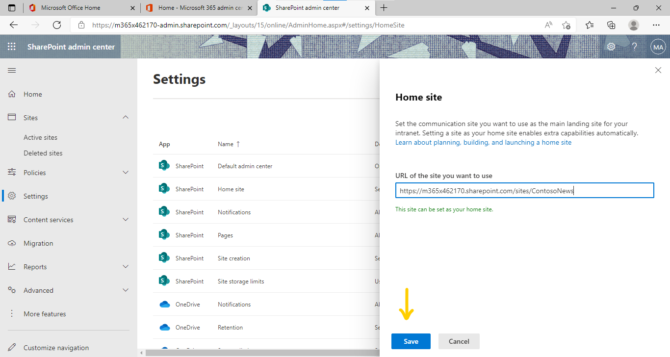Expand the Advanced section chevron

tap(126, 290)
